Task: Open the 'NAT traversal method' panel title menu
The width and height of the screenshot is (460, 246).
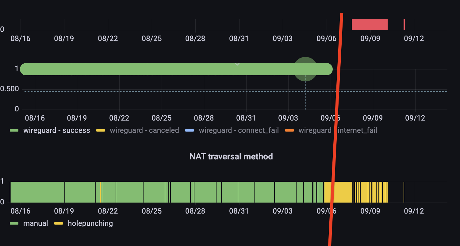Action: click(231, 157)
